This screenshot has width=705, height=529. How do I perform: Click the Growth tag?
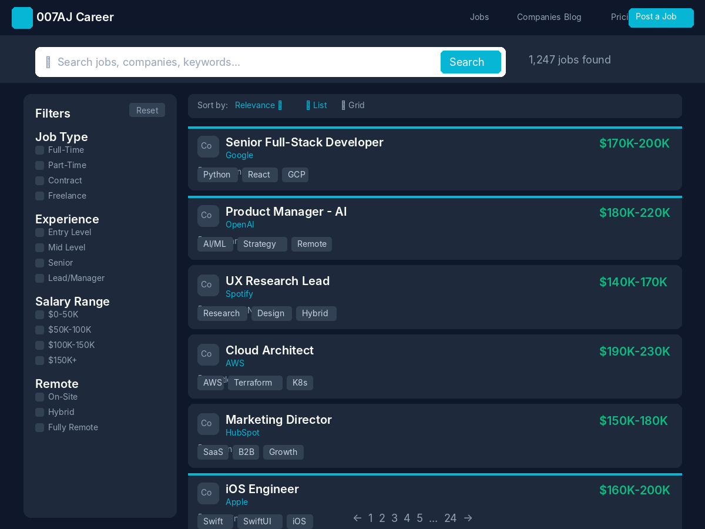pyautogui.click(x=283, y=452)
